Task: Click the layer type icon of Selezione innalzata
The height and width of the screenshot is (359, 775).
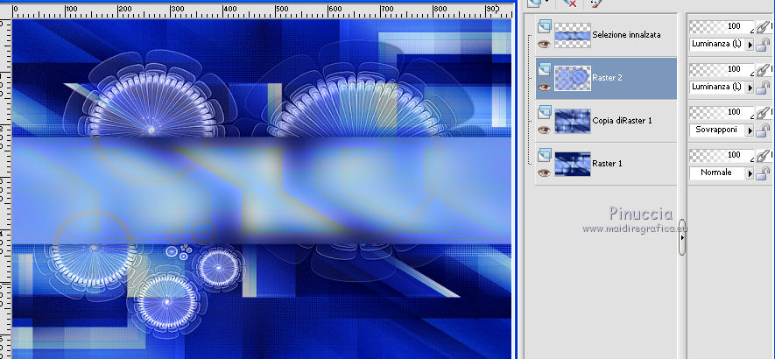Action: 544,25
